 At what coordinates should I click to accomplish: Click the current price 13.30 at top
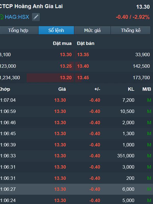(x=143, y=7)
